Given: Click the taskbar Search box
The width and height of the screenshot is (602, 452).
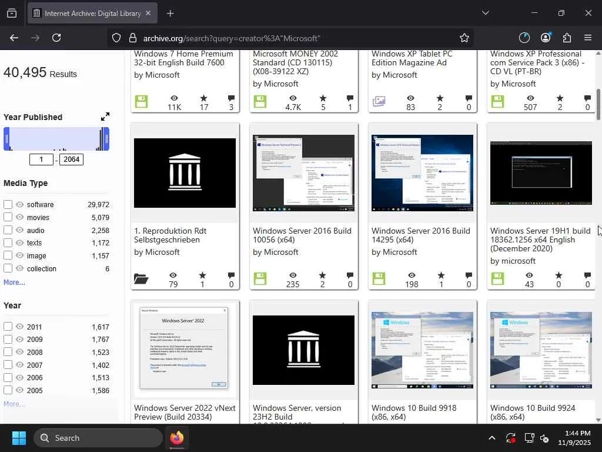Looking at the screenshot, I should coord(98,438).
